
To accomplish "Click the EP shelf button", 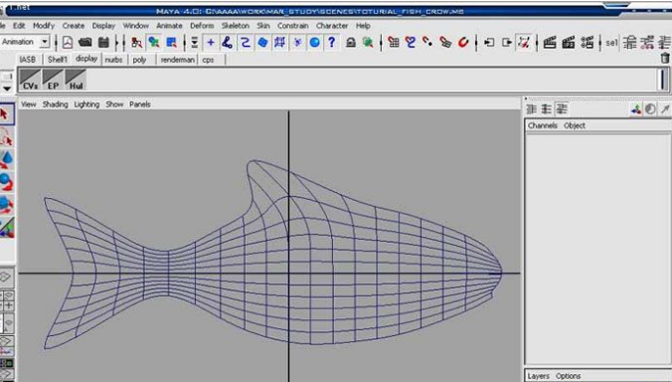I will click(53, 80).
